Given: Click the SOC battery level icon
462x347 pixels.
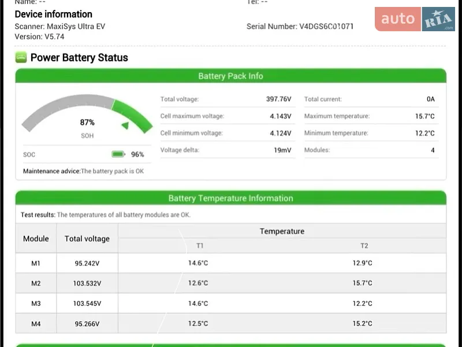Looking at the screenshot, I should pyautogui.click(x=118, y=154).
